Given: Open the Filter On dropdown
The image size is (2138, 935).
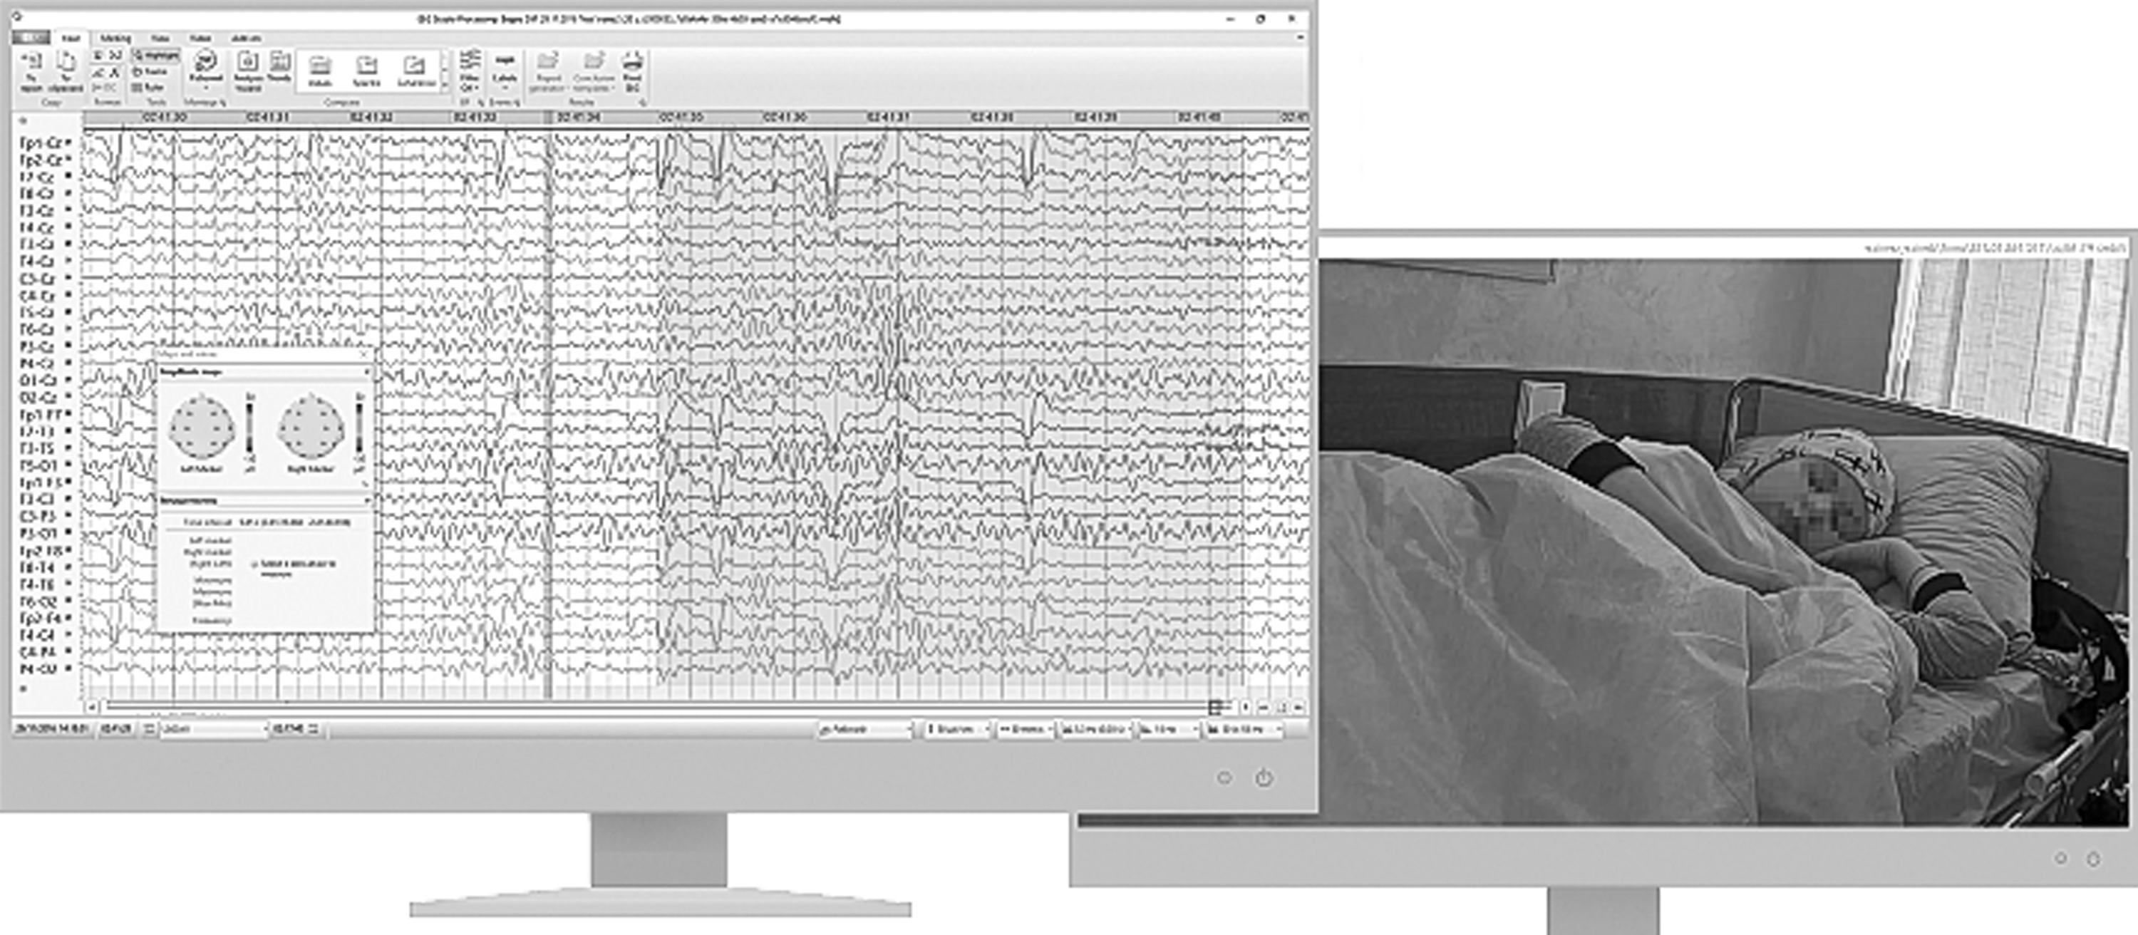Looking at the screenshot, I should (470, 71).
